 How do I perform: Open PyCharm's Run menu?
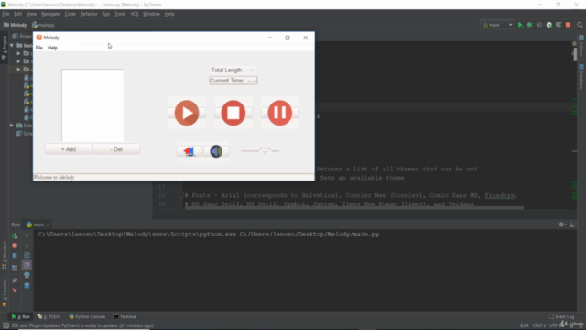pos(106,14)
